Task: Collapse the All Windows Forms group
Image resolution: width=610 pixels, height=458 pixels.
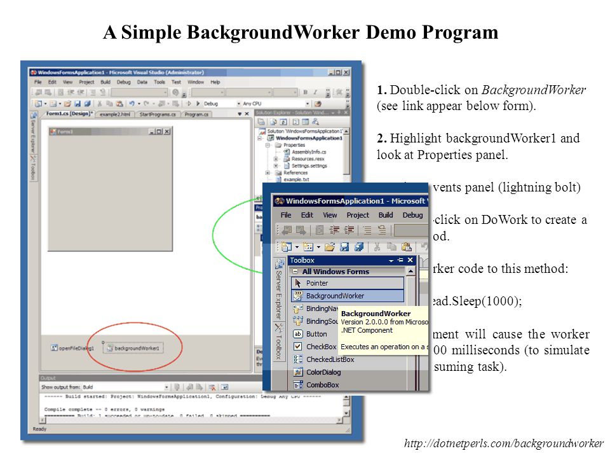Action: click(x=295, y=272)
